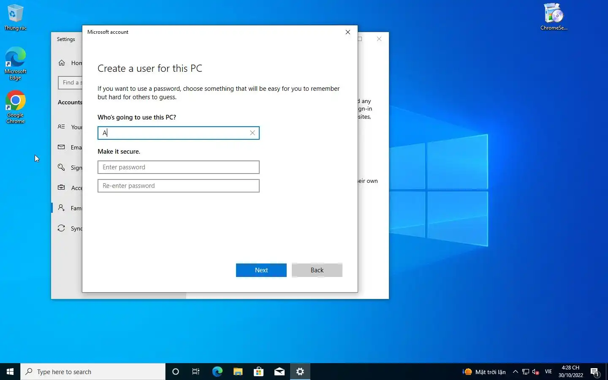Open Mail app from the taskbar
Image resolution: width=608 pixels, height=380 pixels.
(x=279, y=372)
